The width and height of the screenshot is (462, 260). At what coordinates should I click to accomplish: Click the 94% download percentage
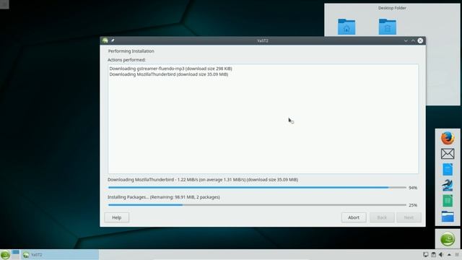[x=413, y=188]
